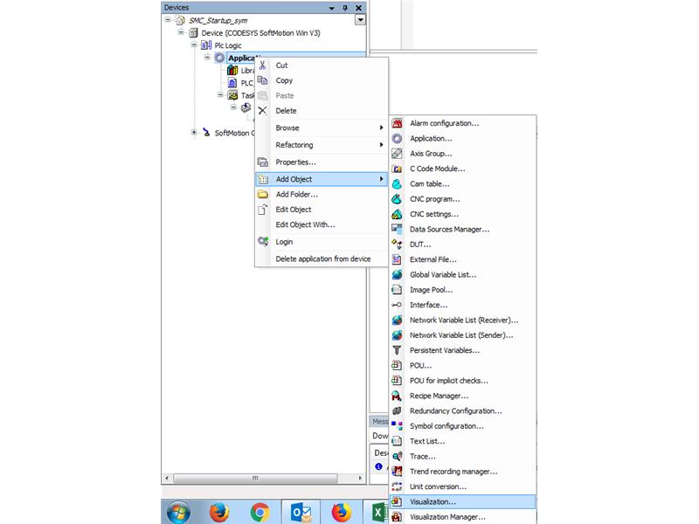Select Network Variable List (Sender)…
This screenshot has width=699, height=524.
[463, 335]
